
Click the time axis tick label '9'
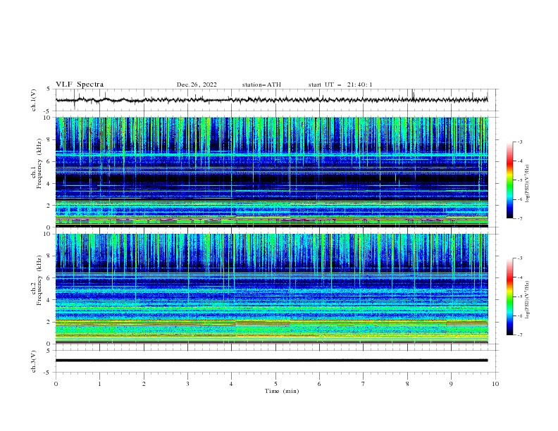451,384
